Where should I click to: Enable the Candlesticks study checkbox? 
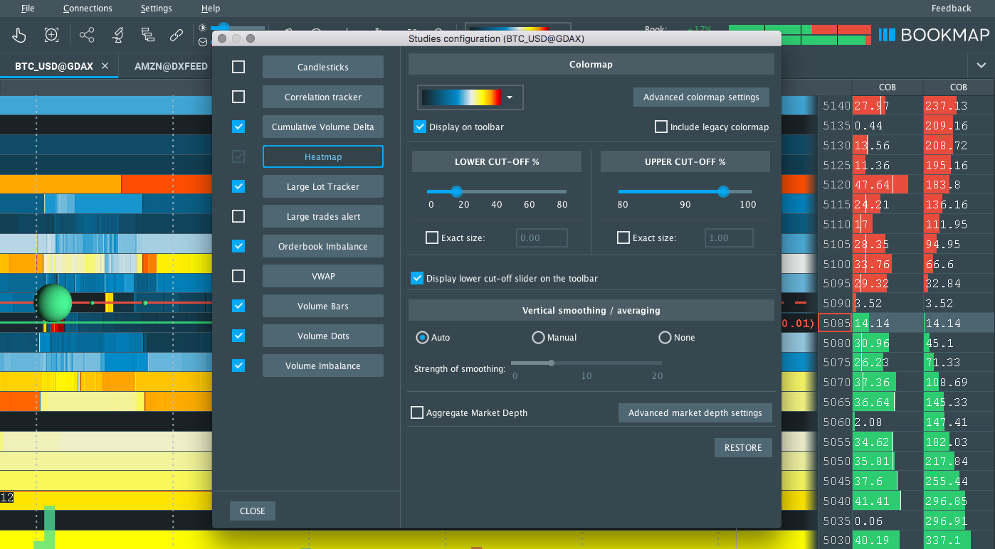tap(238, 67)
